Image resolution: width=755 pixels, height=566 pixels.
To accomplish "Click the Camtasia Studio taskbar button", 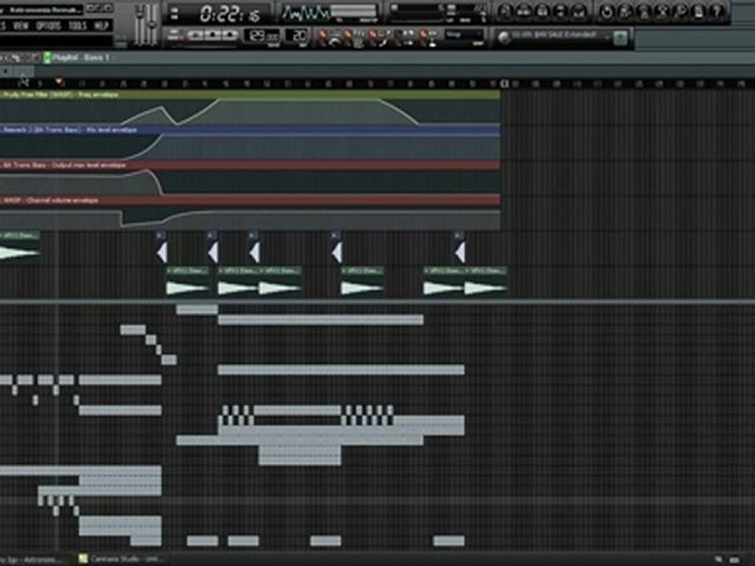I will click(x=122, y=559).
